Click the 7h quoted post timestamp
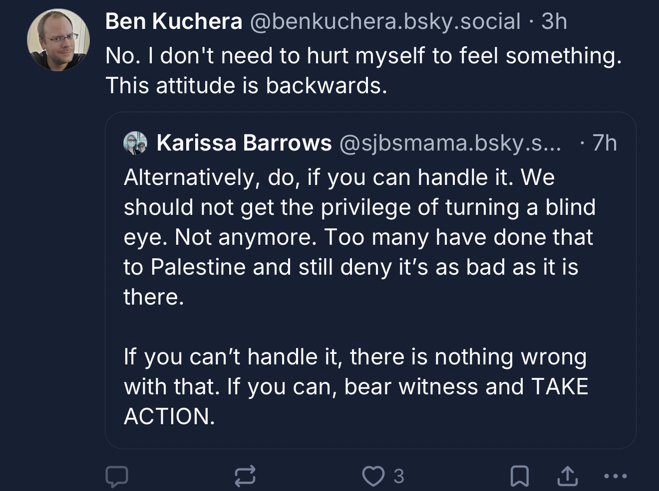 604,143
